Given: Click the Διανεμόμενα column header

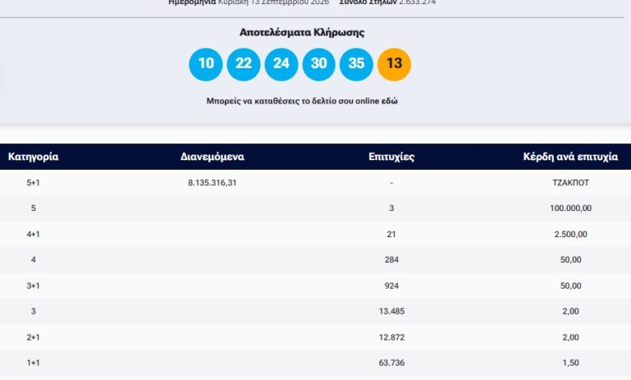Looking at the screenshot, I should 212,156.
